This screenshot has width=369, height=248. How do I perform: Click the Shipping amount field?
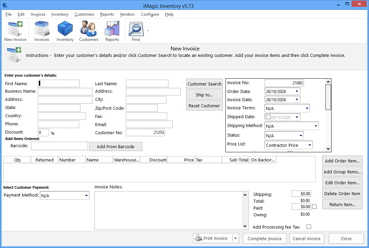301,194
